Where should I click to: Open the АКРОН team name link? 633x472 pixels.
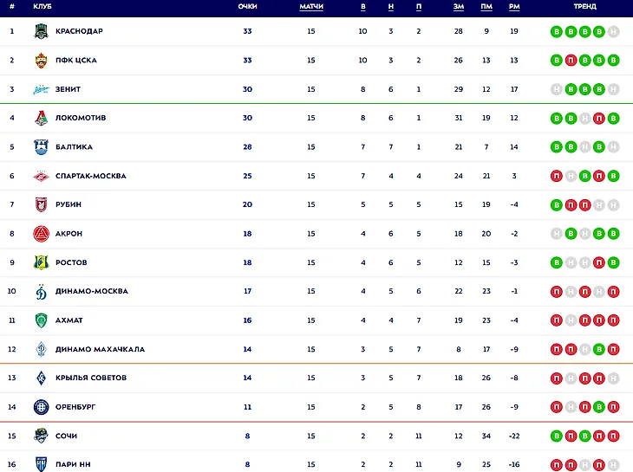(69, 234)
